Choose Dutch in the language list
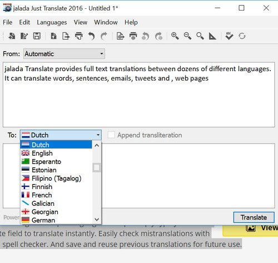 click(x=56, y=145)
